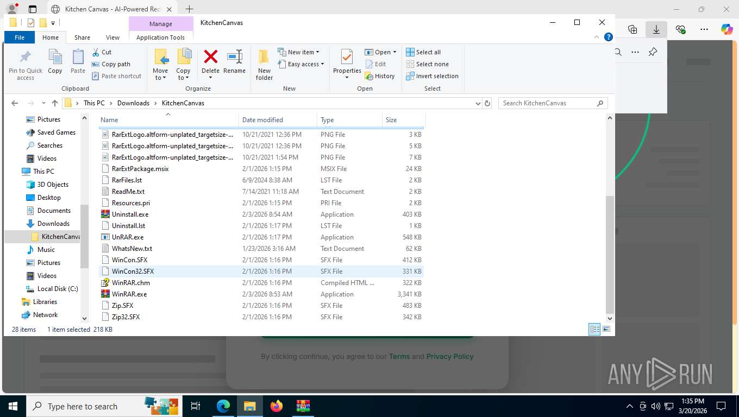Open Firefox from the taskbar
739x417 pixels.
[277, 406]
